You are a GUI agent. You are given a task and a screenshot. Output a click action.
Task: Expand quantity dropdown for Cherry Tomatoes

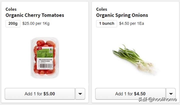pyautogui.click(x=80, y=94)
